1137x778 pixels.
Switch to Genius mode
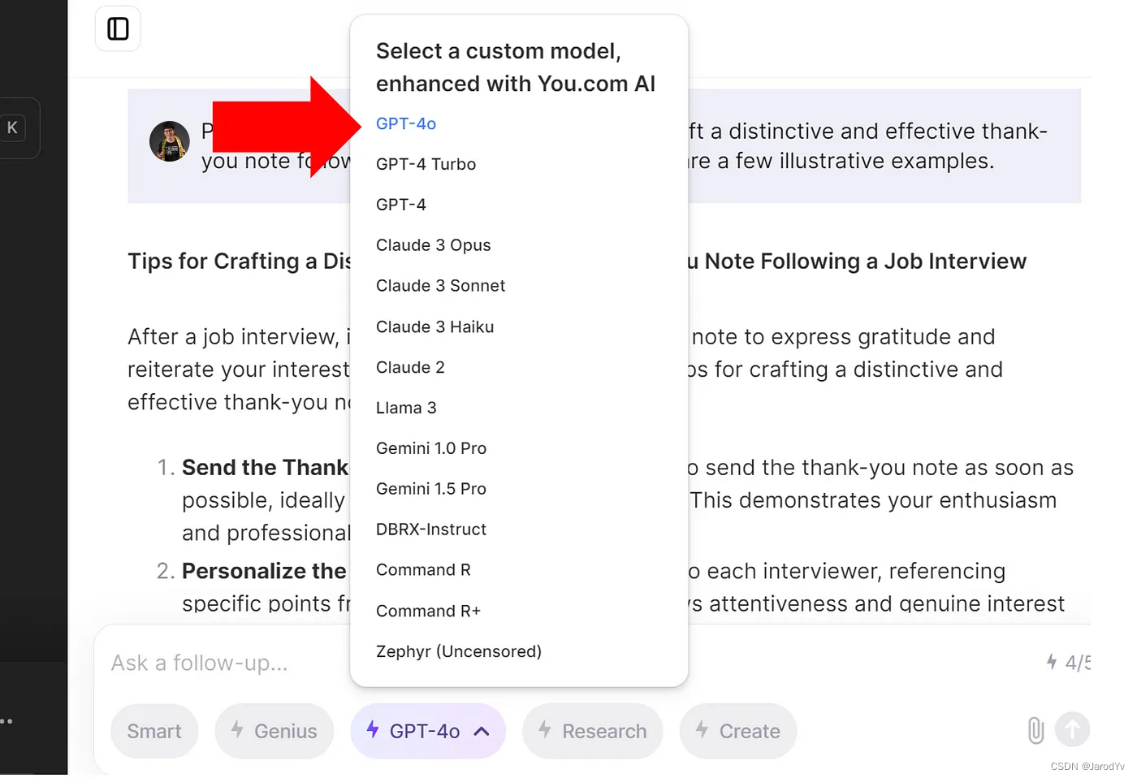[x=275, y=731]
